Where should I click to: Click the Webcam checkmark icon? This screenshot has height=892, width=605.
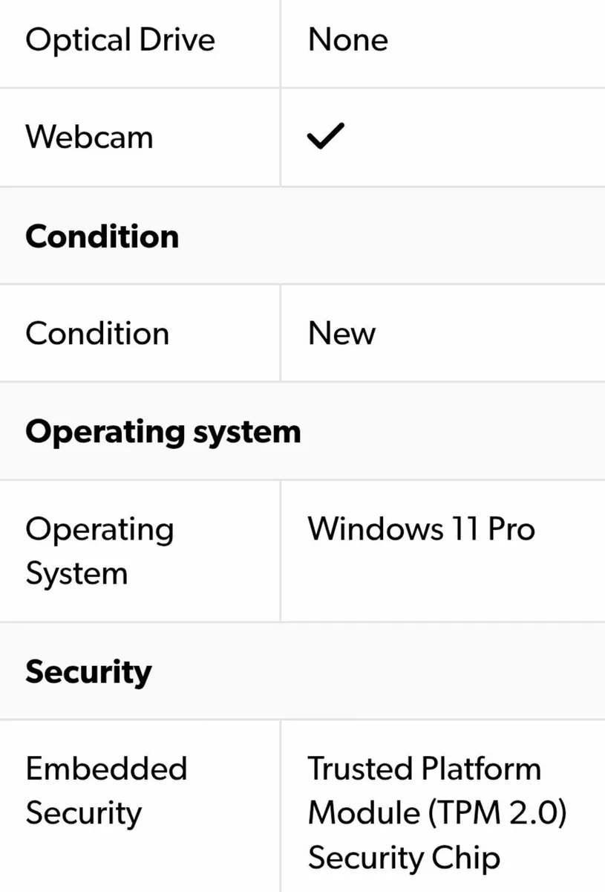[326, 137]
